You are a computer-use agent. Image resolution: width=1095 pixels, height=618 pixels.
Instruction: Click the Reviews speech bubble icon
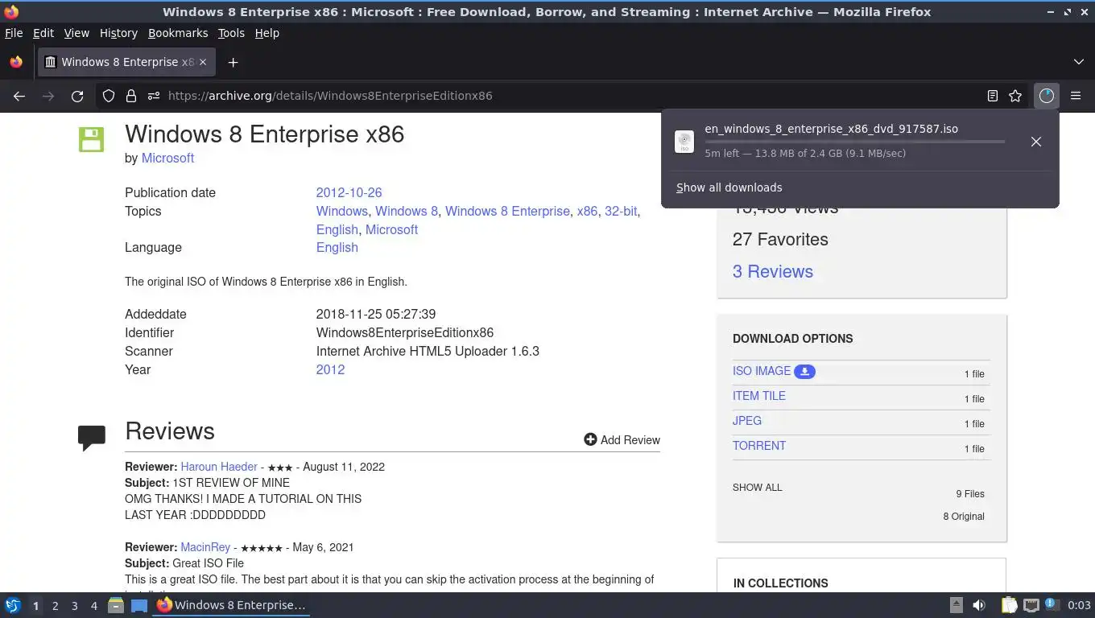pos(92,437)
